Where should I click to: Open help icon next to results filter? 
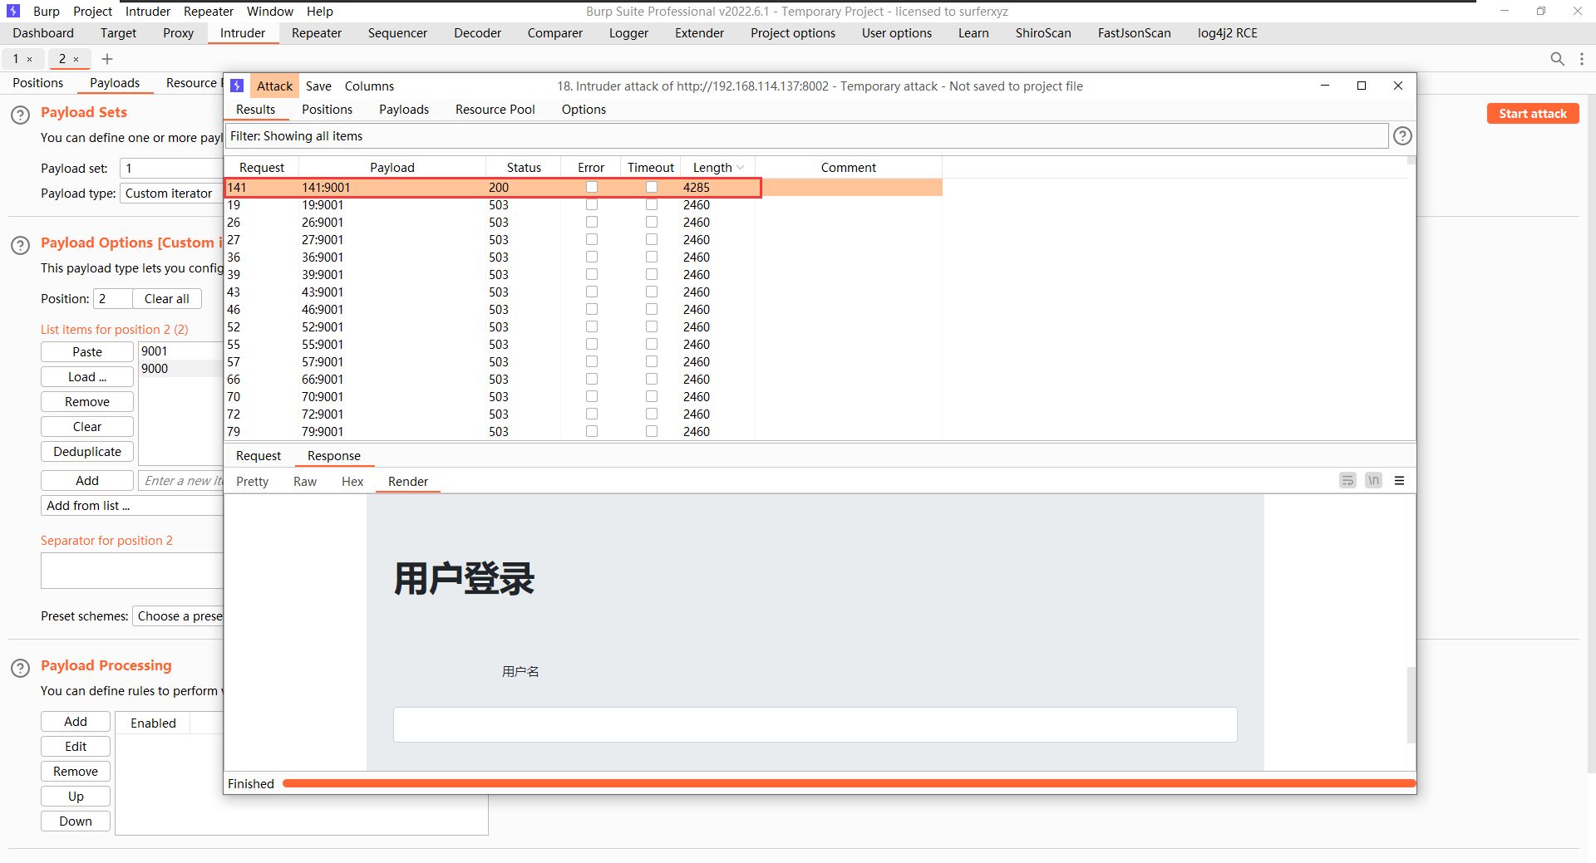coord(1402,136)
